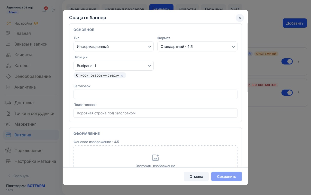Image resolution: width=311 pixels, height=195 pixels.
Task: Expand the Тип dropdown
Action: point(114,47)
